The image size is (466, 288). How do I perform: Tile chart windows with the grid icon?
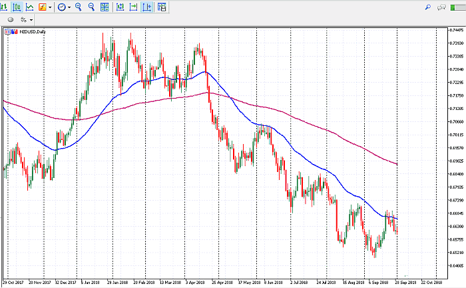[x=105, y=7]
